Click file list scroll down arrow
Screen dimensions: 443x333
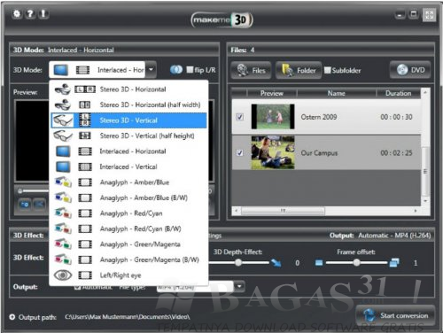[x=425, y=201]
